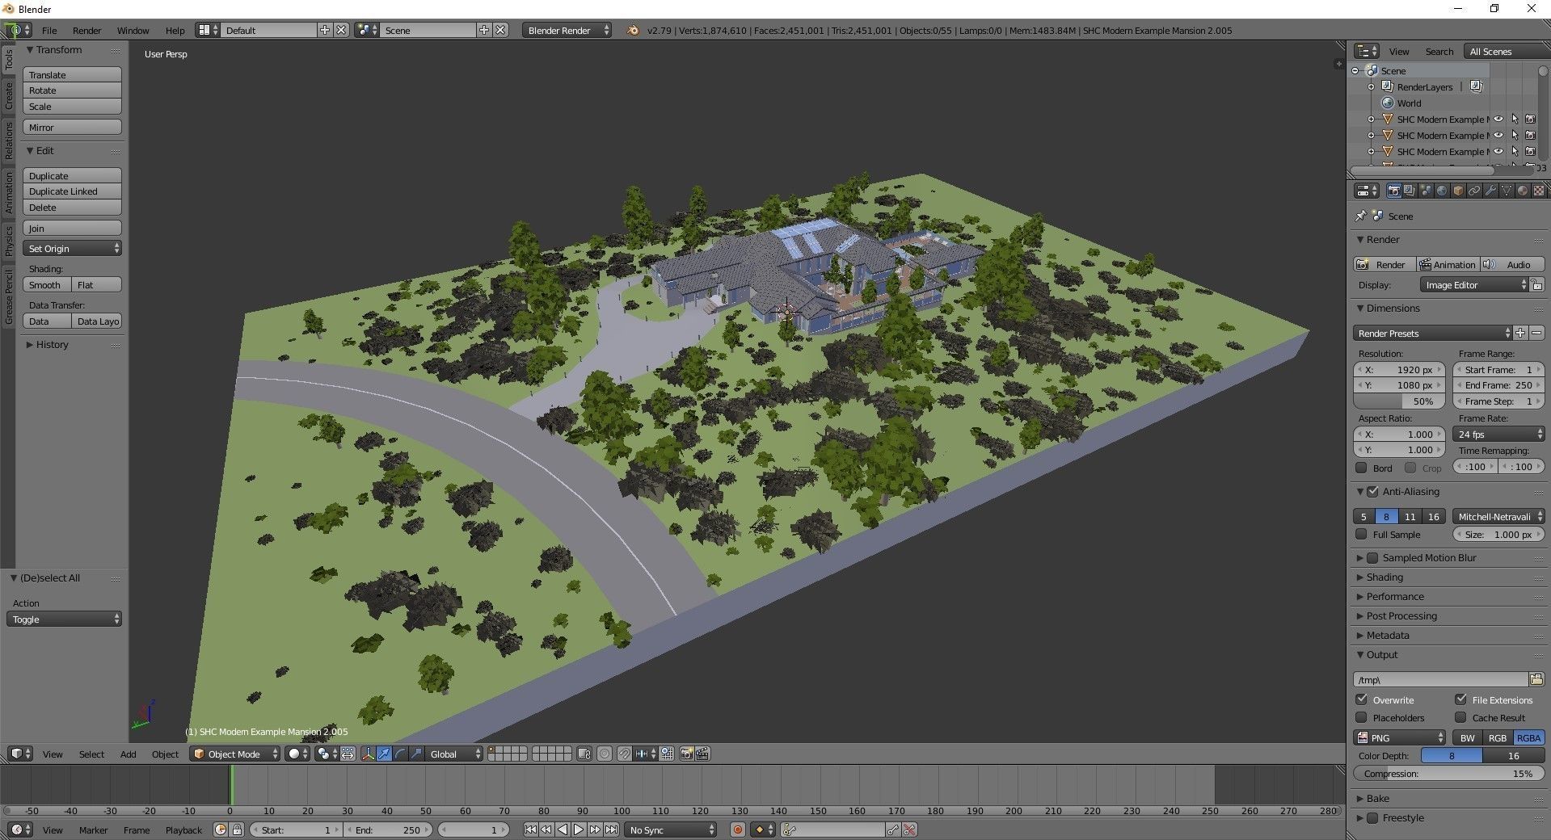
Task: Toggle visibility eye of first SHC Modern Example object
Action: [1498, 119]
